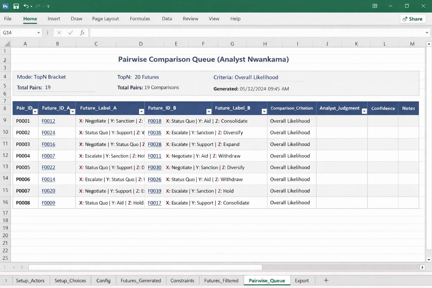Click the Undo arrow icon

coord(26,6)
